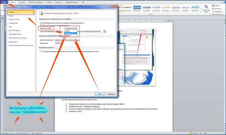Click Заменить (Replace) in the editing group
The image size is (226, 135).
[x=217, y=8]
